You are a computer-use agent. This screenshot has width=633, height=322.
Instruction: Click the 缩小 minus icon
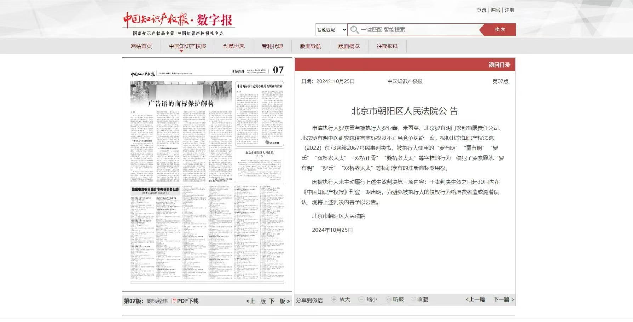361,299
